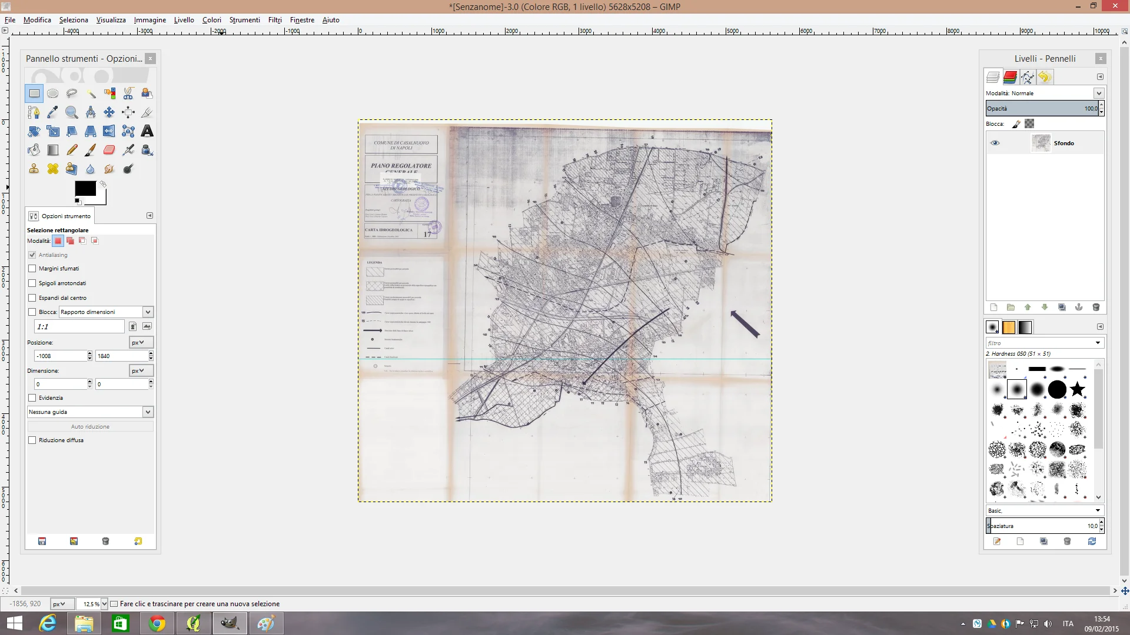Image resolution: width=1130 pixels, height=635 pixels.
Task: Select the Measure compass tool
Action: (x=91, y=112)
